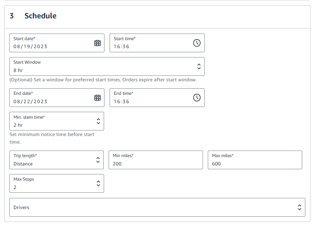Click the Schedule section heading
315x226 pixels.
pyautogui.click(x=40, y=16)
